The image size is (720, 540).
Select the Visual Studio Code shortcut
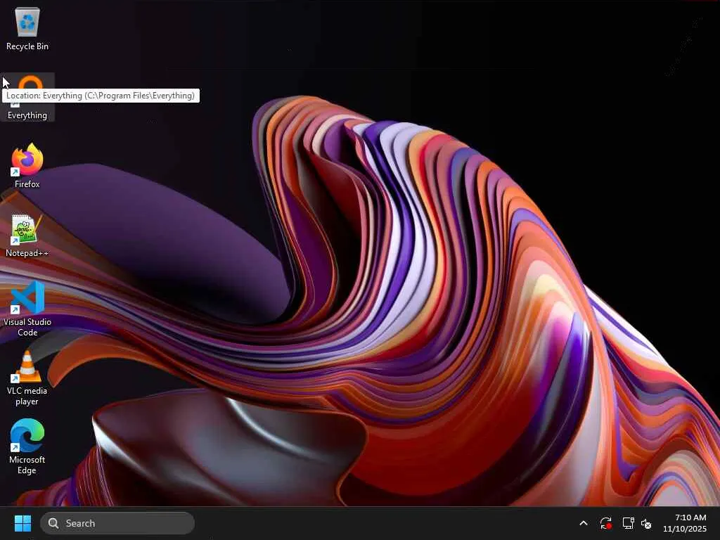coord(27,309)
